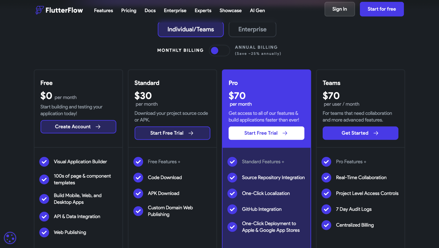
Task: Click the FlutterFlow logo icon
Action: [40, 10]
